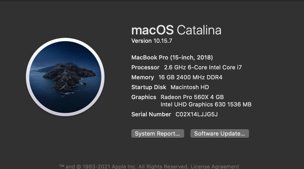Click the Startup Disk label
304x169 pixels.
click(x=149, y=87)
